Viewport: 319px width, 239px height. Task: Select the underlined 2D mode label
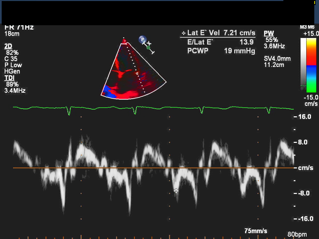(x=8, y=46)
